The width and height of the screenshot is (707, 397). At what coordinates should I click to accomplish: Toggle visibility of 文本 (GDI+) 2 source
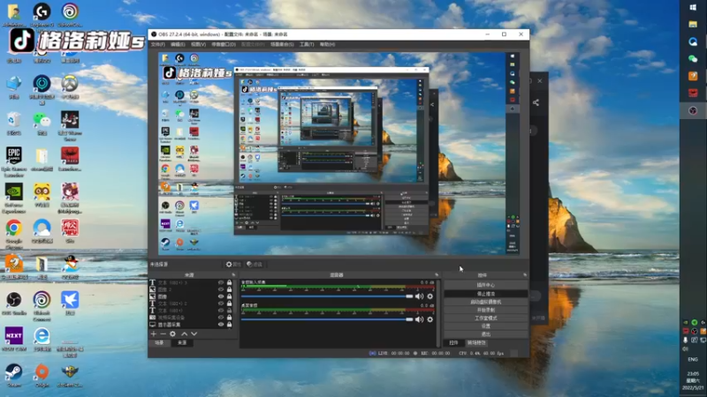(221, 303)
